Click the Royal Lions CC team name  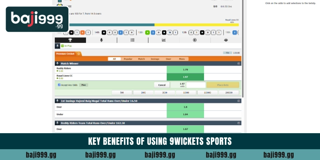click(64, 76)
